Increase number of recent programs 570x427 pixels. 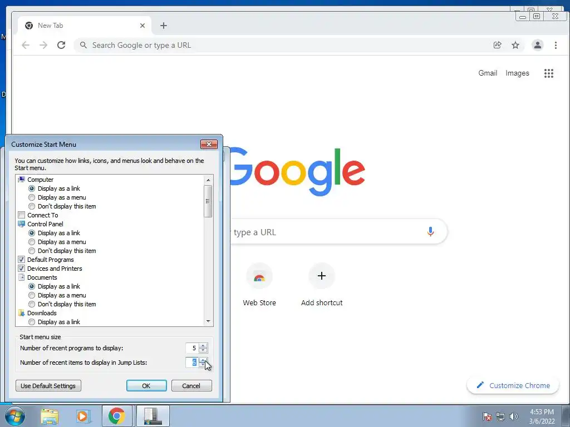[x=203, y=346]
